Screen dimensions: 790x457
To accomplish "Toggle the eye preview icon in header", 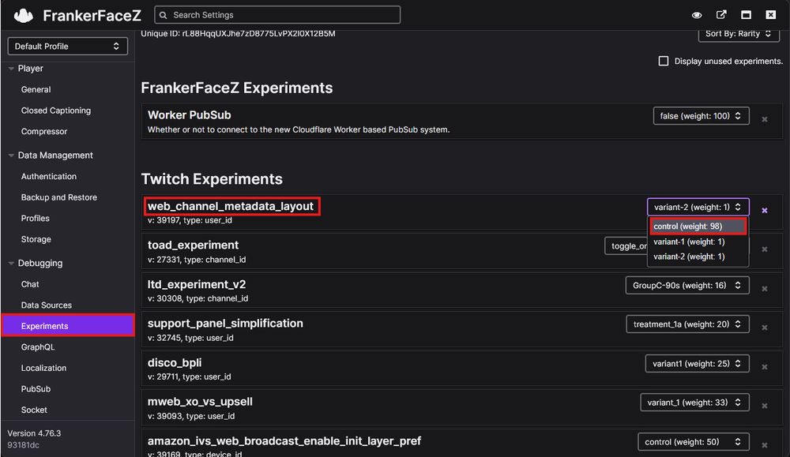I will point(697,15).
